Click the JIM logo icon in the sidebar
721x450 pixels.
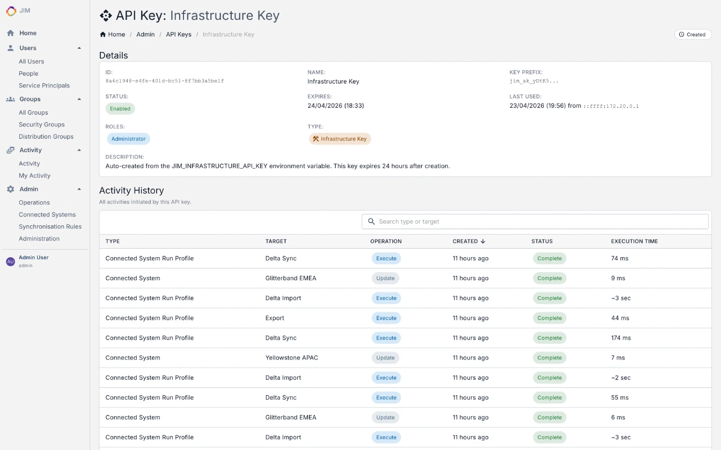click(10, 11)
